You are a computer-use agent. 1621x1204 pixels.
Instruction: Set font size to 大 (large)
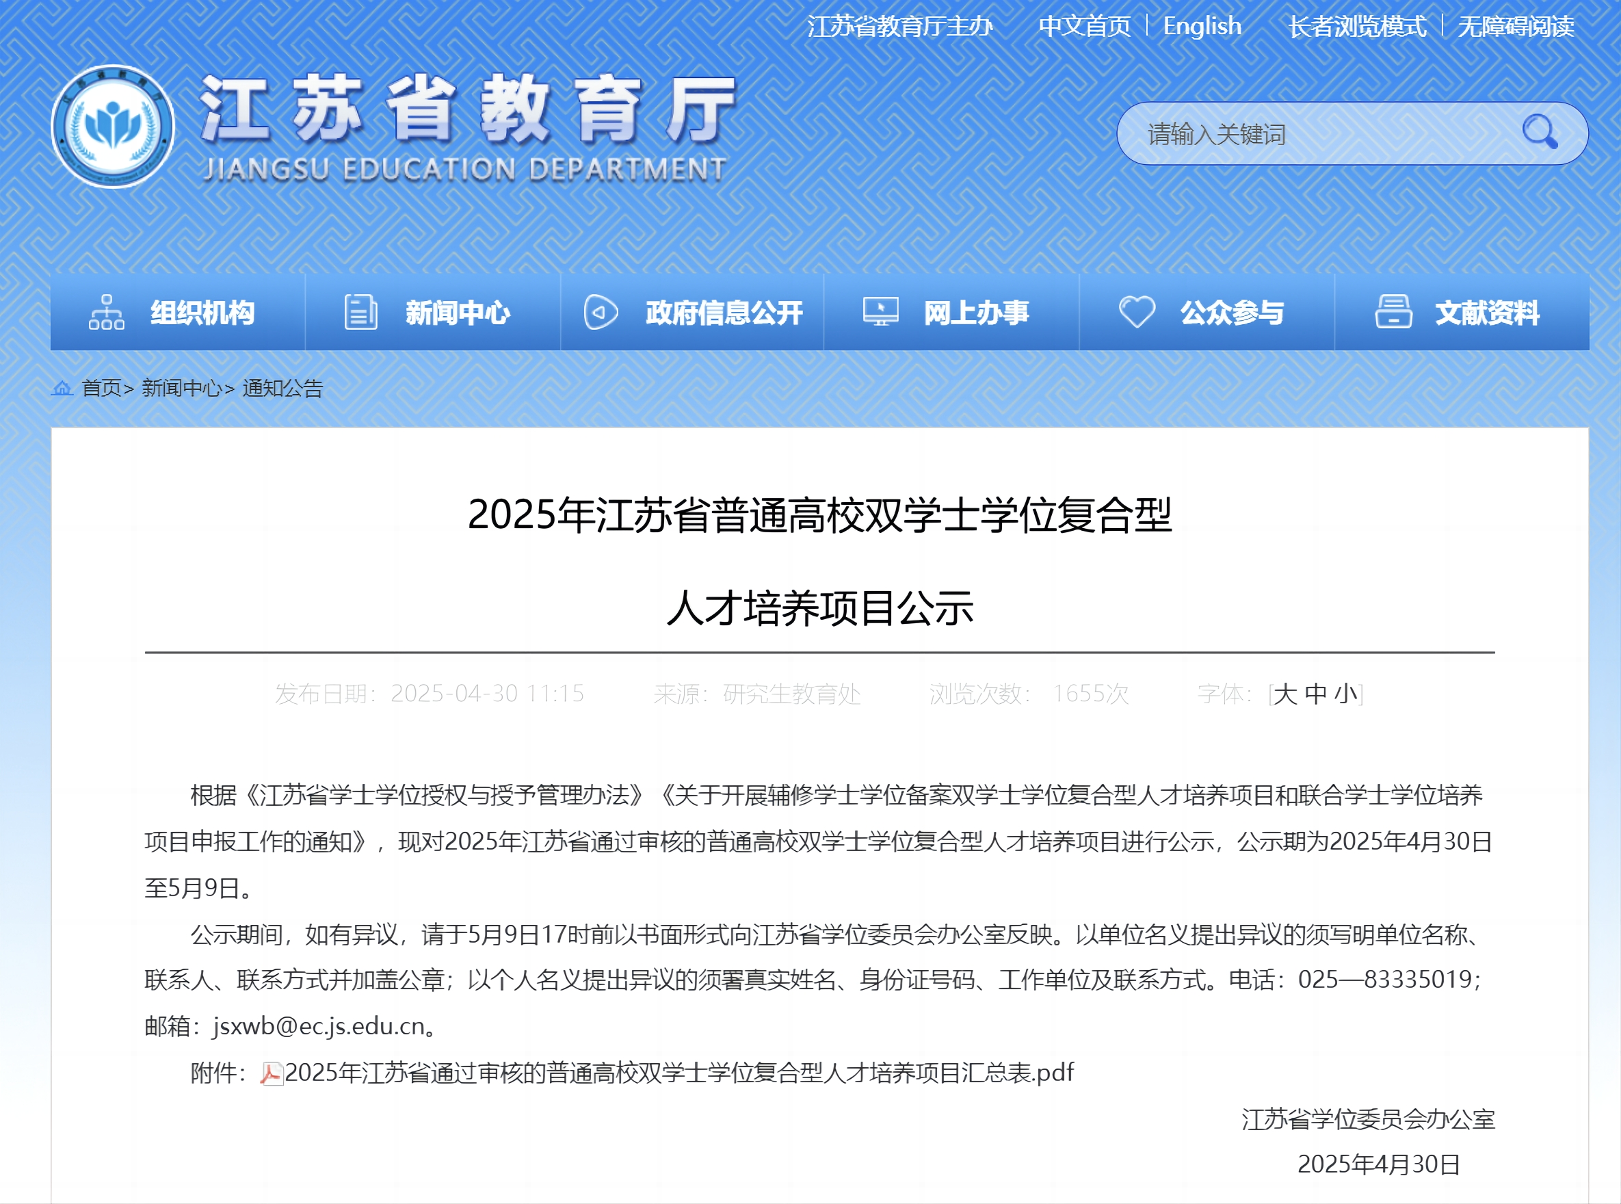click(1286, 694)
